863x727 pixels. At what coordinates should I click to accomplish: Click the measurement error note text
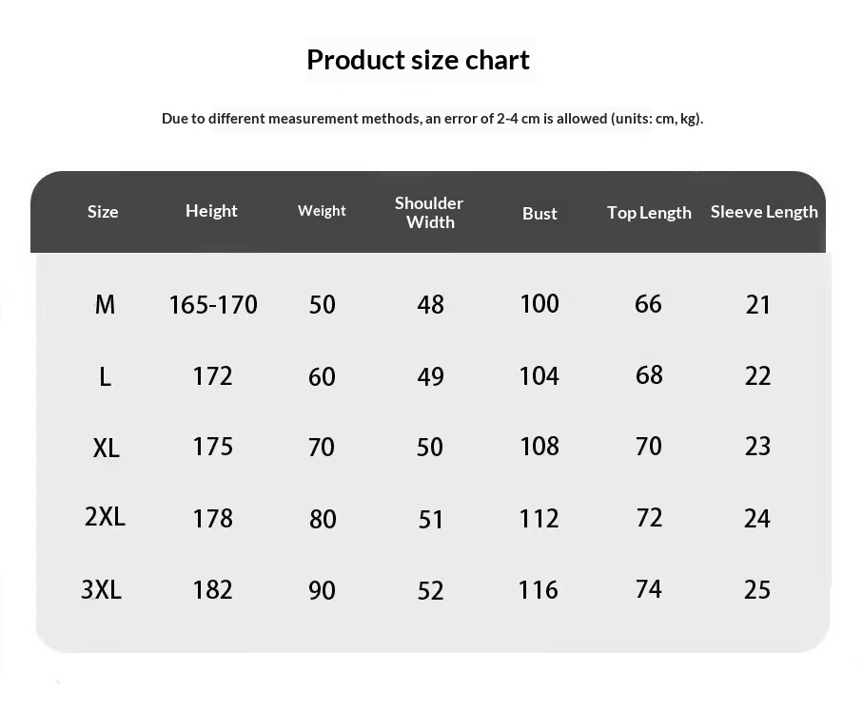coord(432,119)
